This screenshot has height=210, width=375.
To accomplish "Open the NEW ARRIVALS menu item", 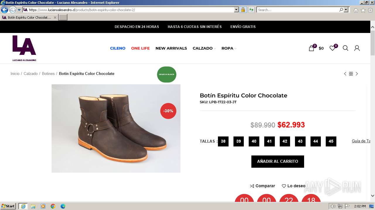I will (x=171, y=48).
